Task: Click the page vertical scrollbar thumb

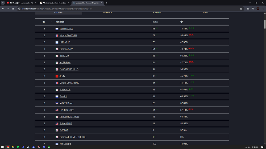Action: [265, 24]
